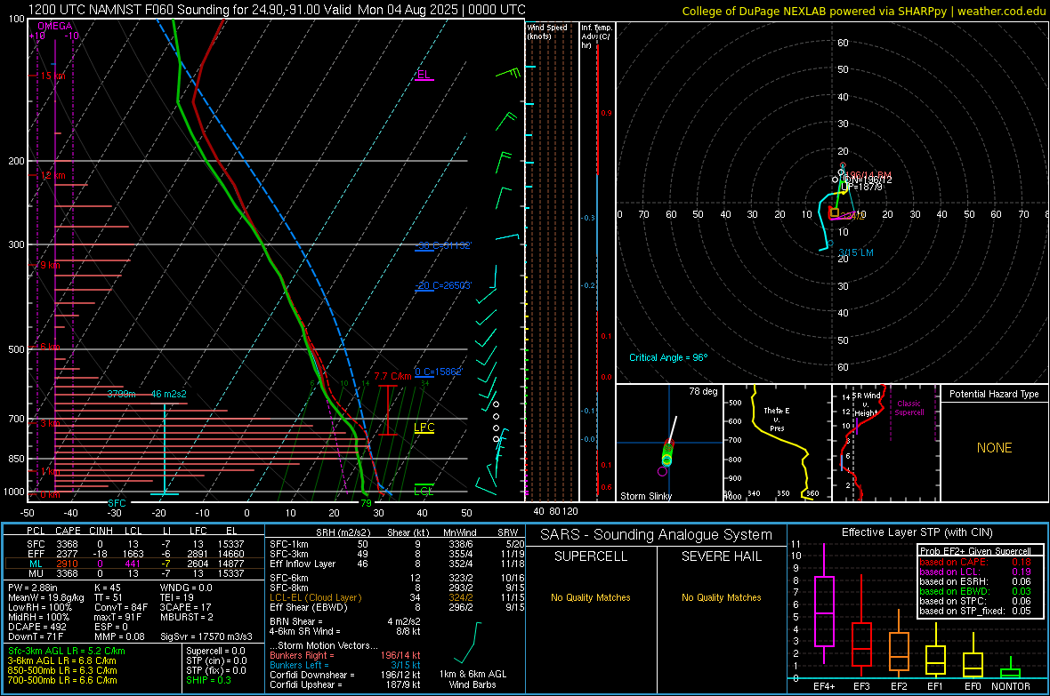Click the 850-500mb LR = 6.3 C/km line
This screenshot has height=696, width=1050.
(x=62, y=670)
